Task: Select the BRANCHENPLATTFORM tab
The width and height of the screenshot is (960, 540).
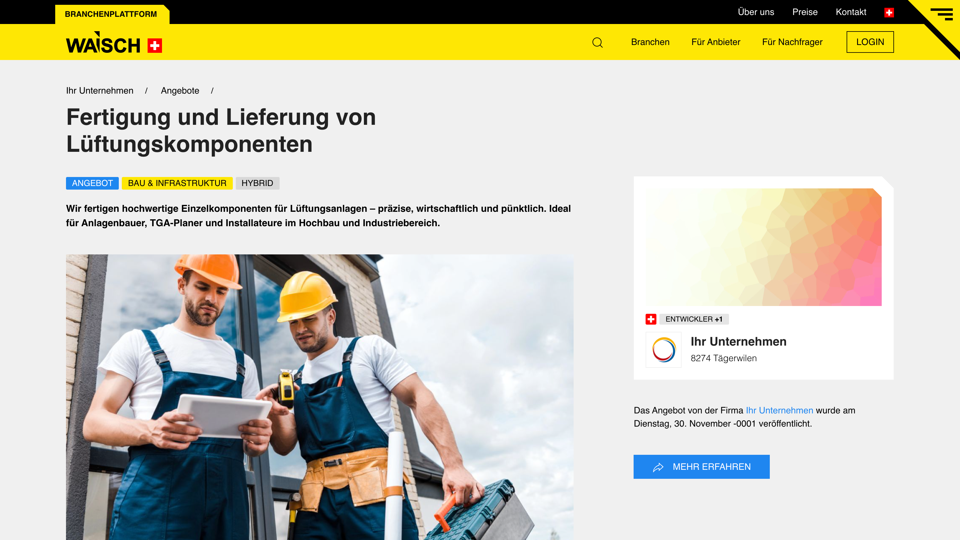Action: point(111,14)
